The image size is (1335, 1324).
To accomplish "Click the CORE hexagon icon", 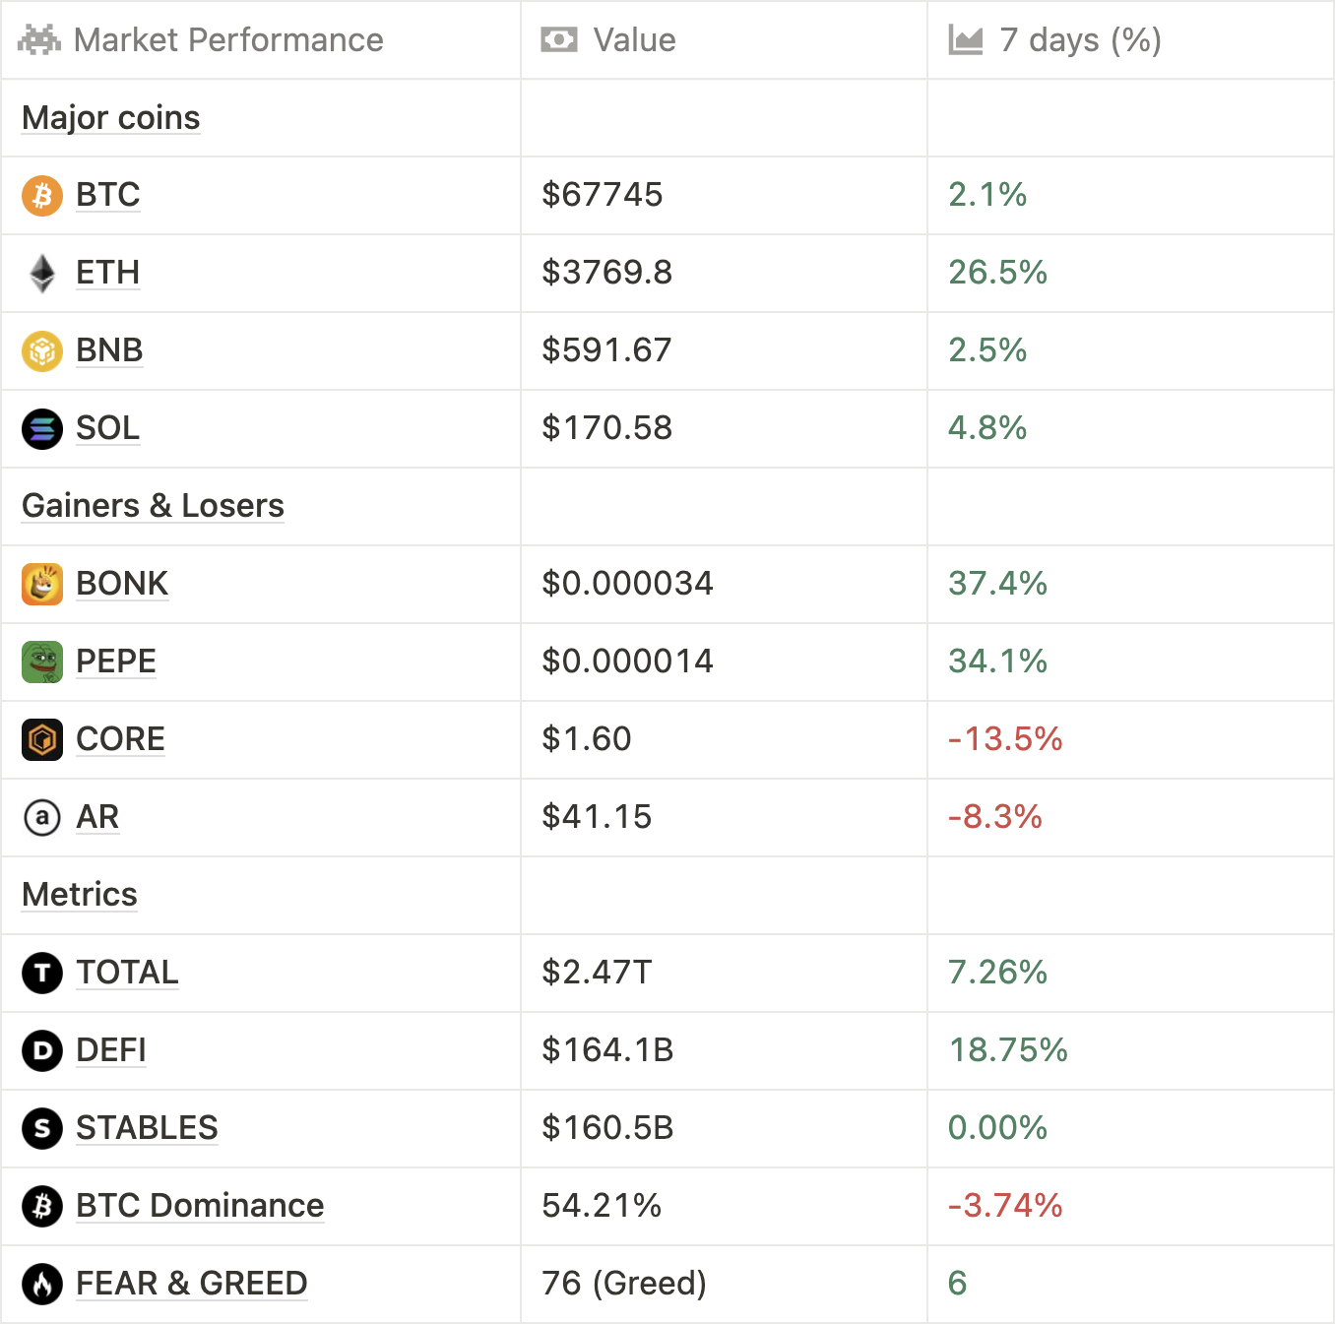I will tap(42, 740).
